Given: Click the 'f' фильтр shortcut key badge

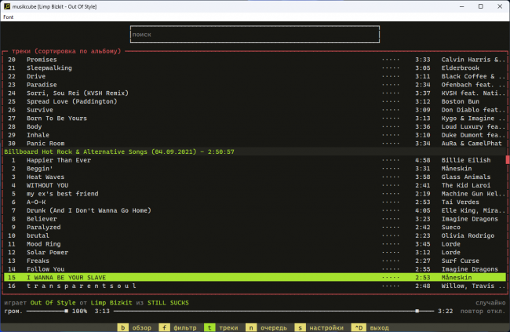Looking at the screenshot, I should pyautogui.click(x=164, y=327).
